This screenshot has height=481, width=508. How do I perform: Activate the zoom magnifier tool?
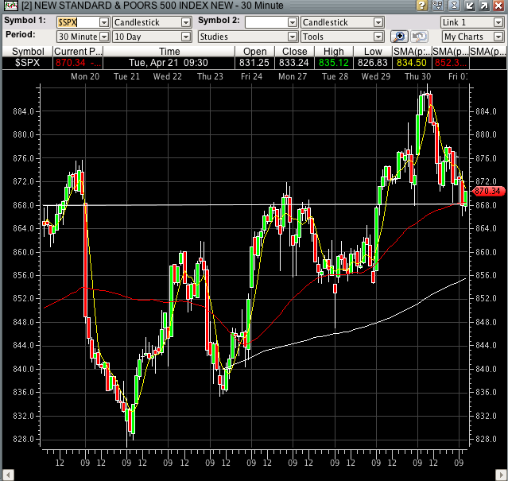pyautogui.click(x=401, y=37)
